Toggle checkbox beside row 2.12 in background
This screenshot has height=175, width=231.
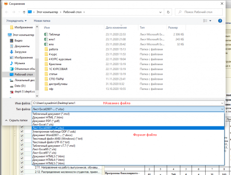click(x=22, y=172)
